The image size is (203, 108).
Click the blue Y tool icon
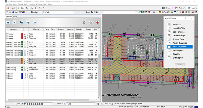pyautogui.click(x=175, y=12)
